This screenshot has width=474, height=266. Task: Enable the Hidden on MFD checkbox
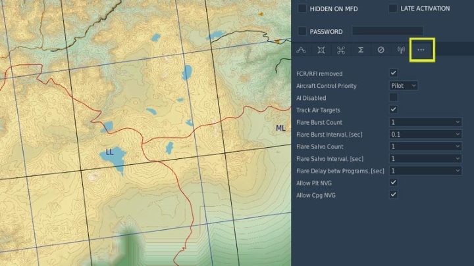point(302,9)
